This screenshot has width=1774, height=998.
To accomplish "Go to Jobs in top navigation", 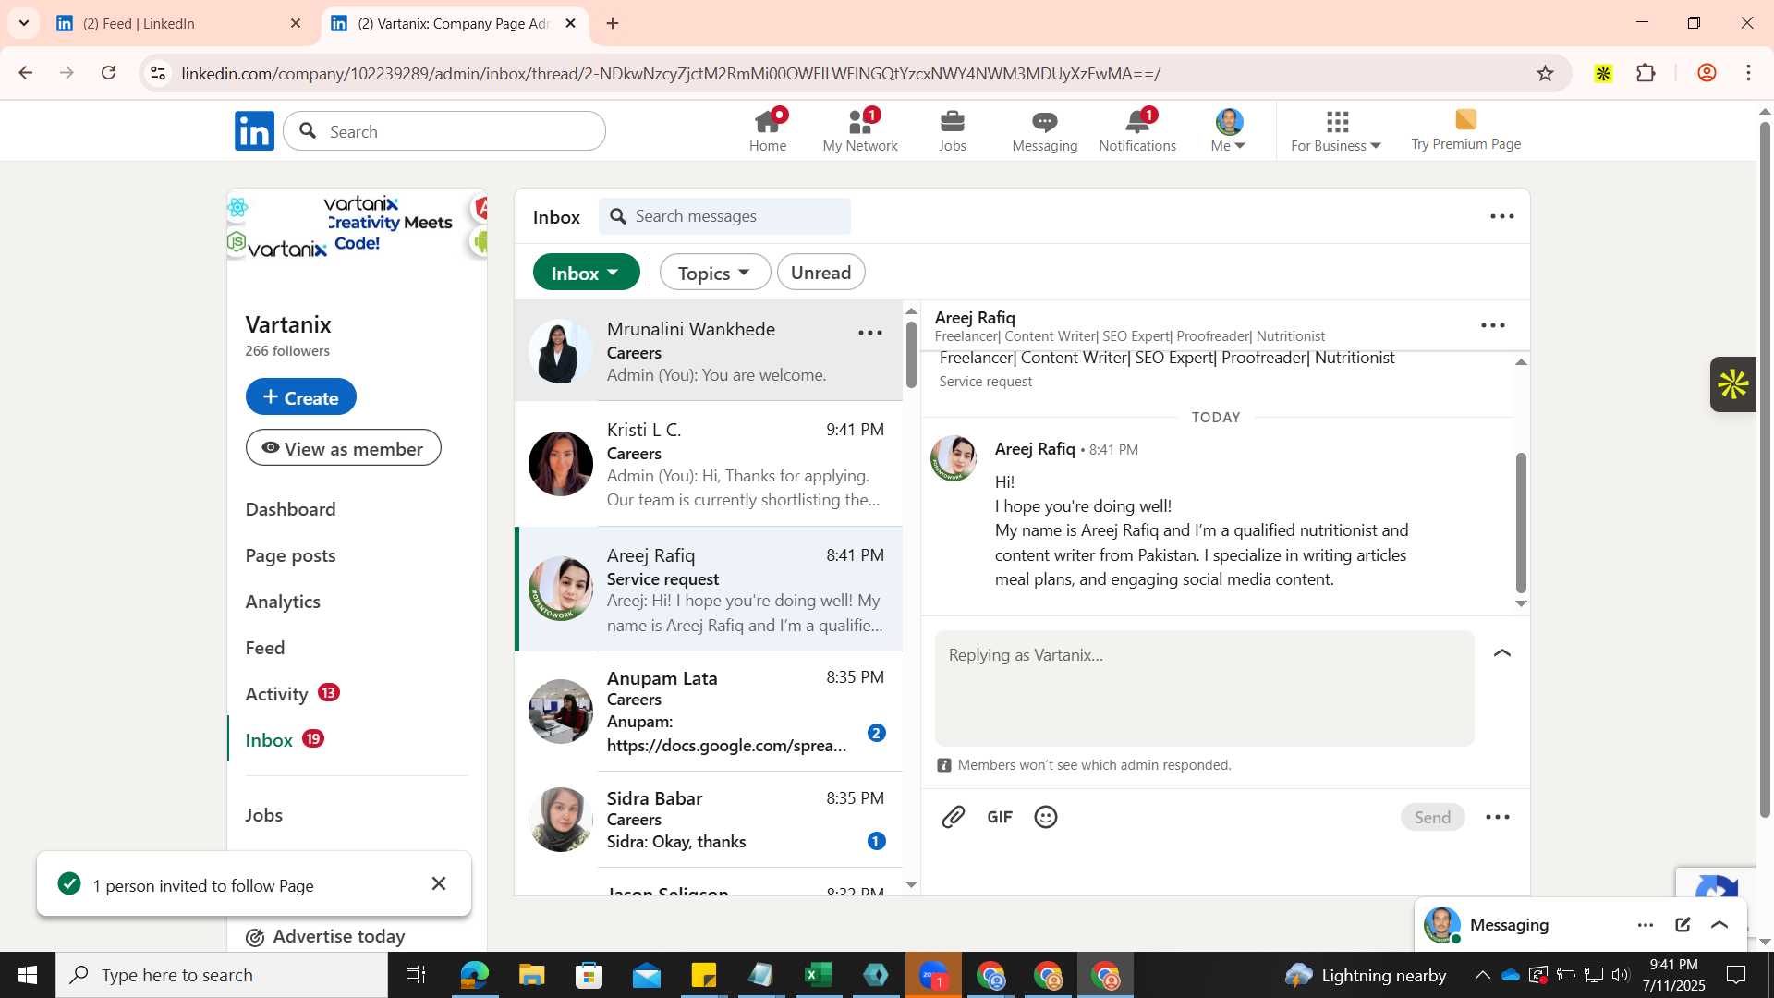I will click(953, 131).
